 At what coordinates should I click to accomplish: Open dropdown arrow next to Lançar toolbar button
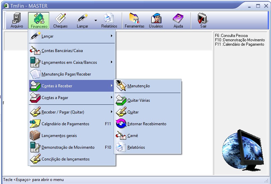click(96, 20)
